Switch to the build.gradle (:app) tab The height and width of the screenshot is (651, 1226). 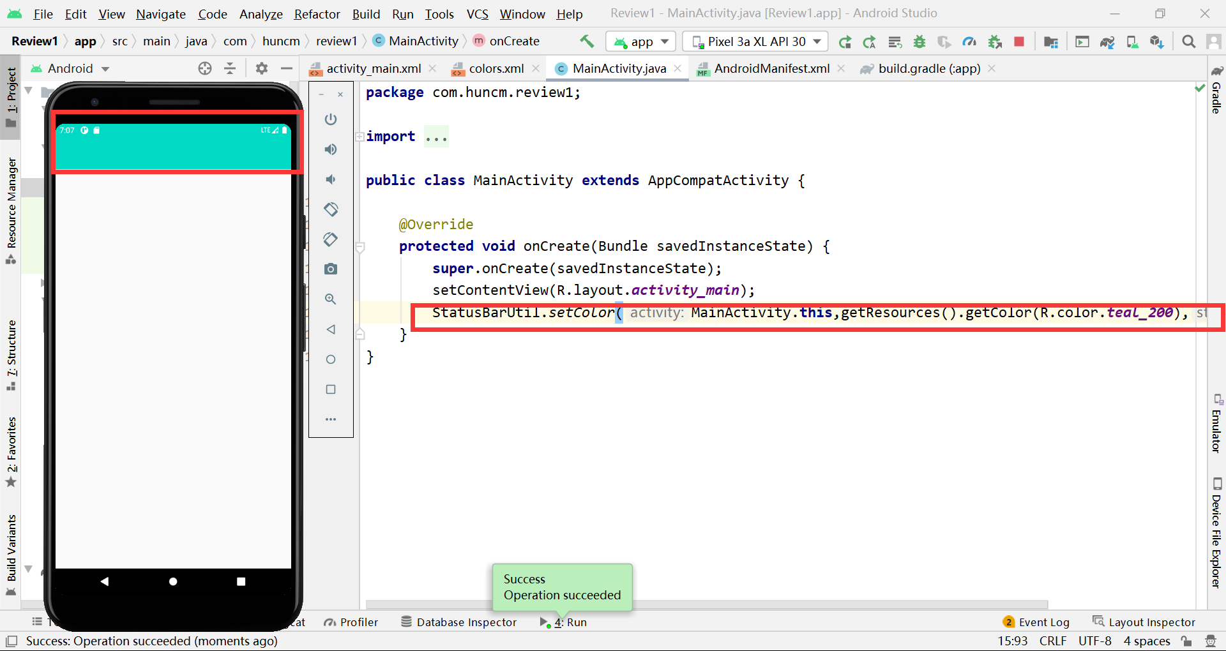(x=928, y=68)
